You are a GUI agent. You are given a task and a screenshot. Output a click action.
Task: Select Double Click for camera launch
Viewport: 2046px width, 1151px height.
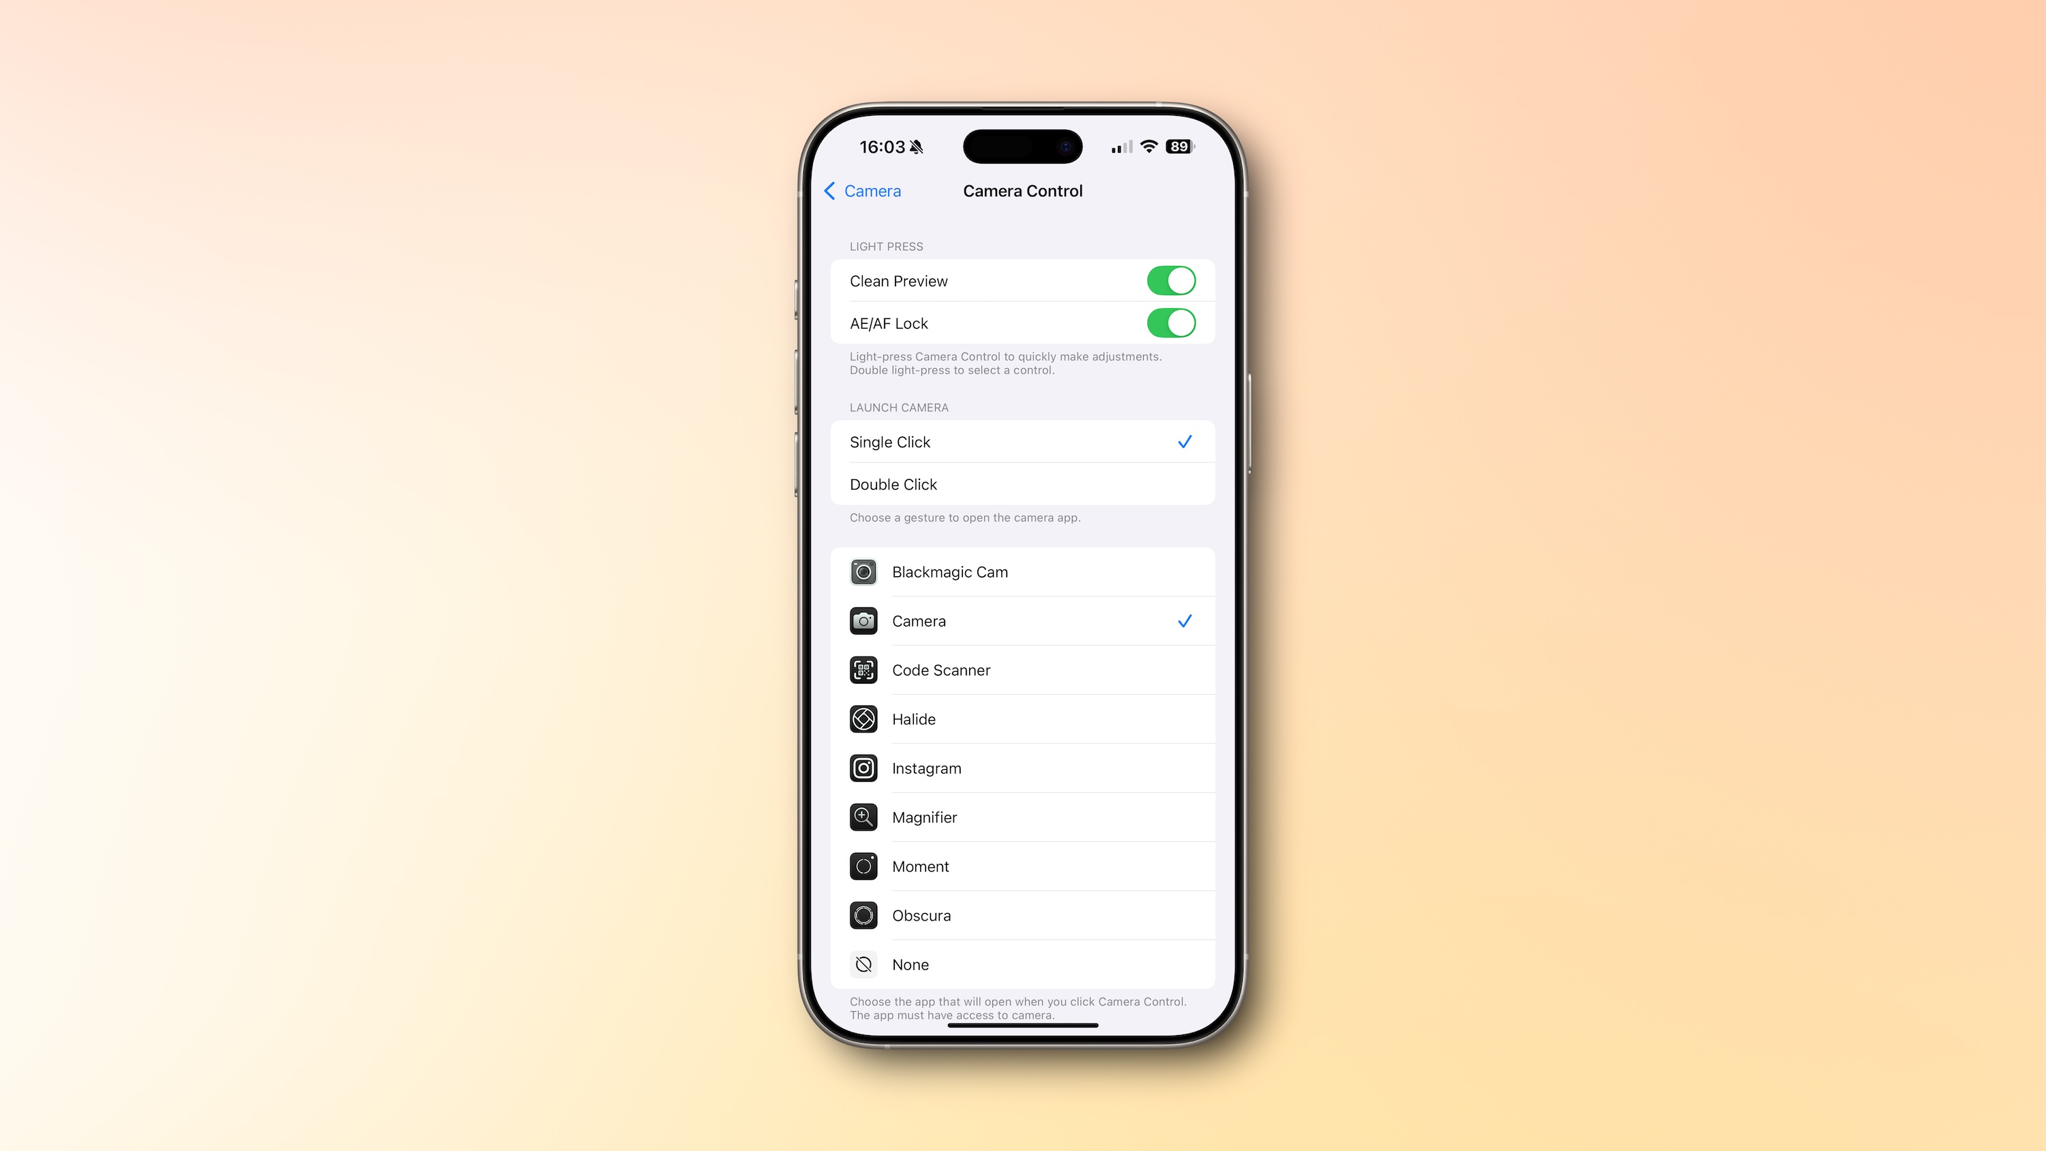1022,483
